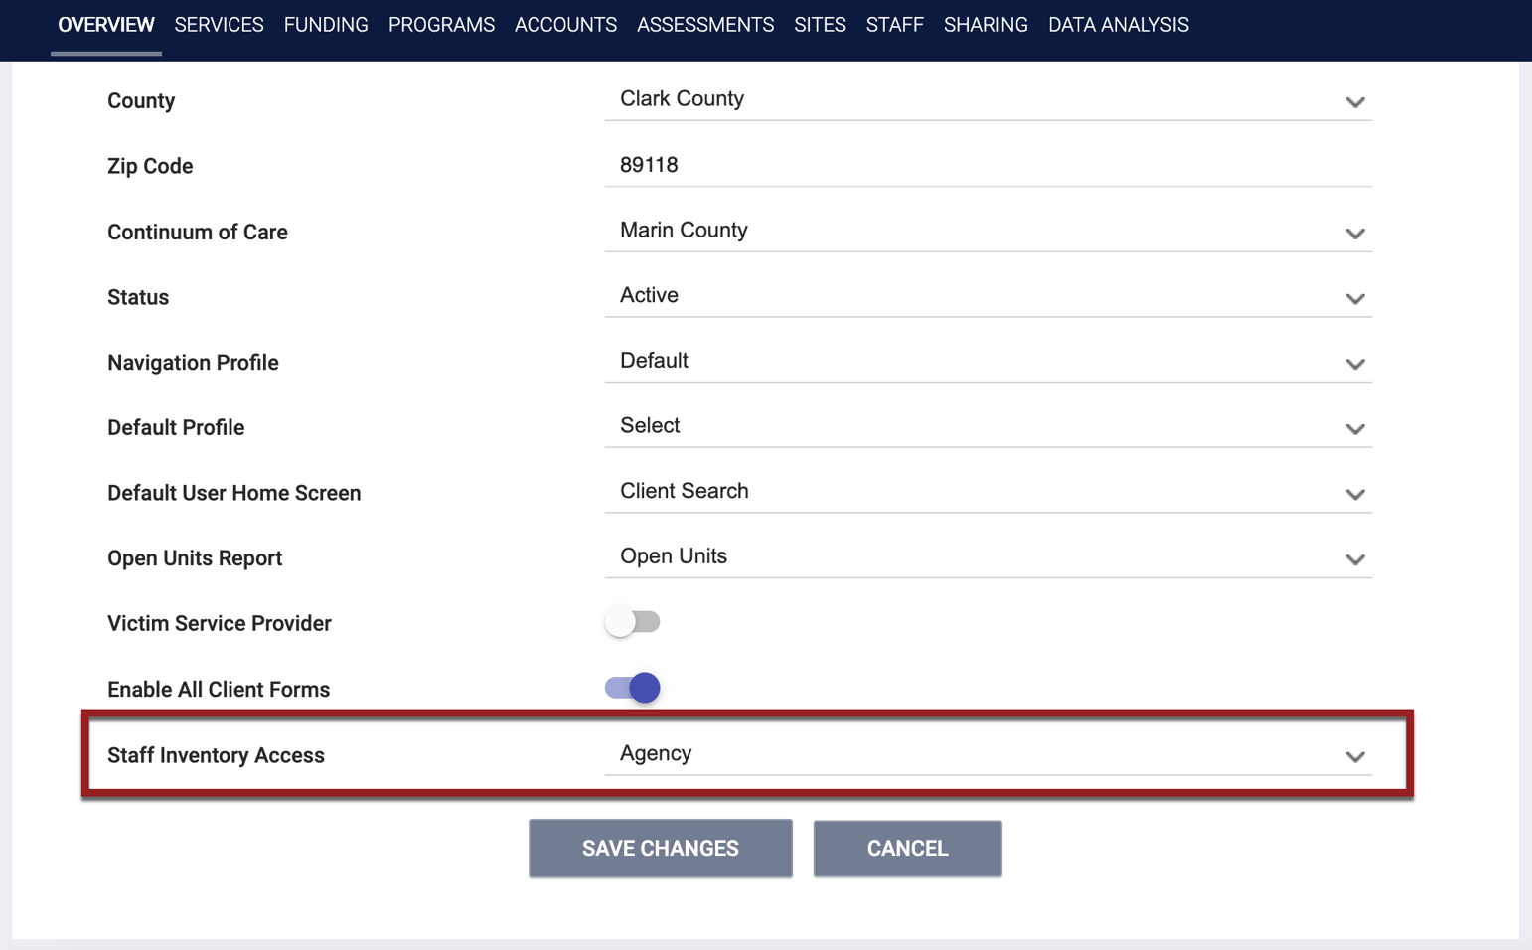
Task: Click the "Enable All Client Forms" label
Action: click(x=219, y=690)
